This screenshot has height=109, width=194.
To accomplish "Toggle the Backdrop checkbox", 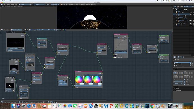I will point(30,102).
